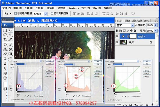Click the Distribute Top Edges icon

pos(104,14)
